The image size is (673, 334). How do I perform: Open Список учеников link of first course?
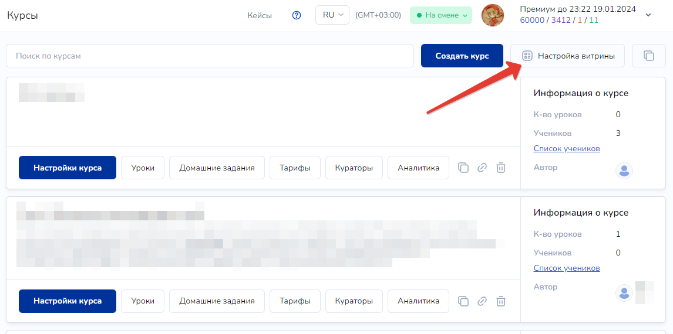point(566,148)
